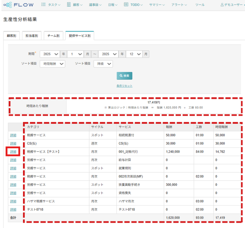Click the 検索 search button
245x228 pixels.
124,76
